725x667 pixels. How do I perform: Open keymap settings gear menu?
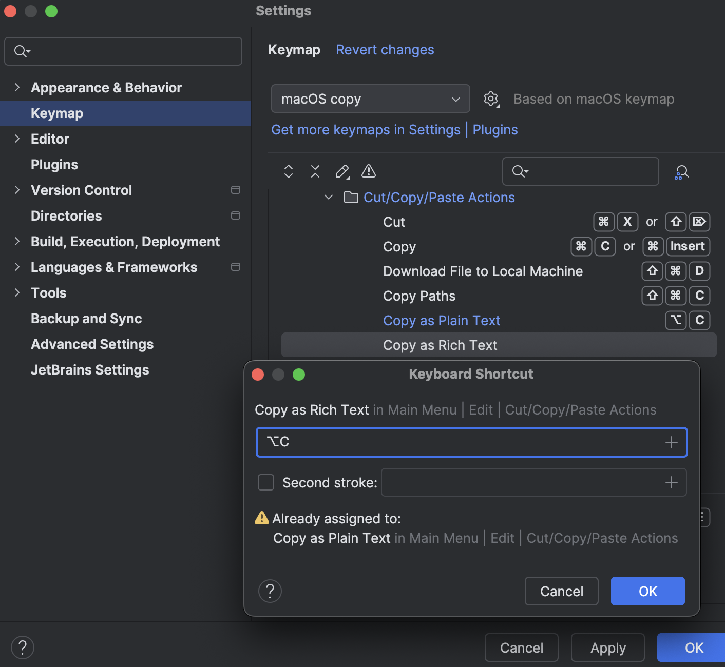491,99
